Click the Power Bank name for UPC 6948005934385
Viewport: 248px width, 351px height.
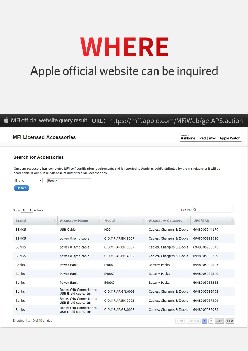(x=69, y=265)
